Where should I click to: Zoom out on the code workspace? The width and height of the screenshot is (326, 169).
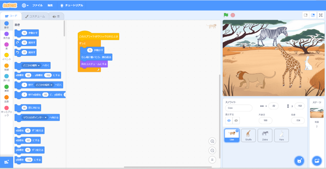pyautogui.click(x=212, y=151)
